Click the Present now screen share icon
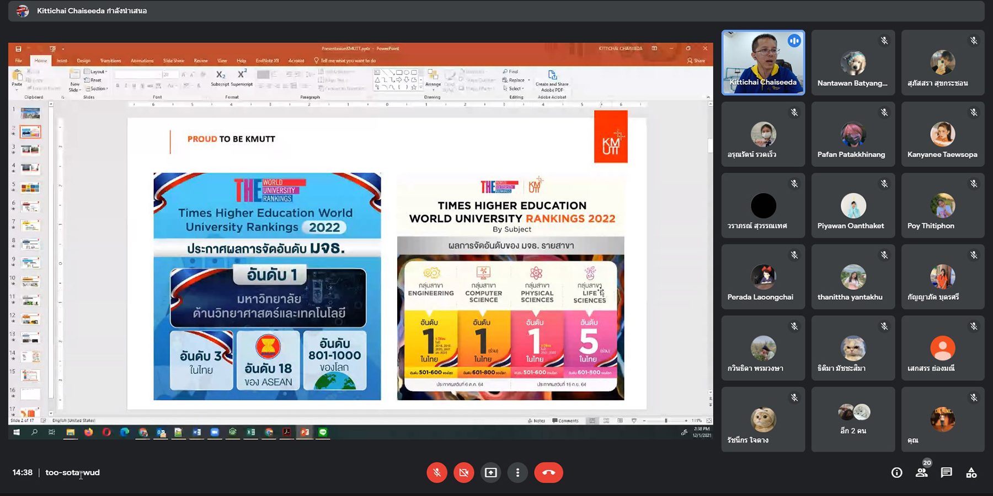 tap(490, 472)
